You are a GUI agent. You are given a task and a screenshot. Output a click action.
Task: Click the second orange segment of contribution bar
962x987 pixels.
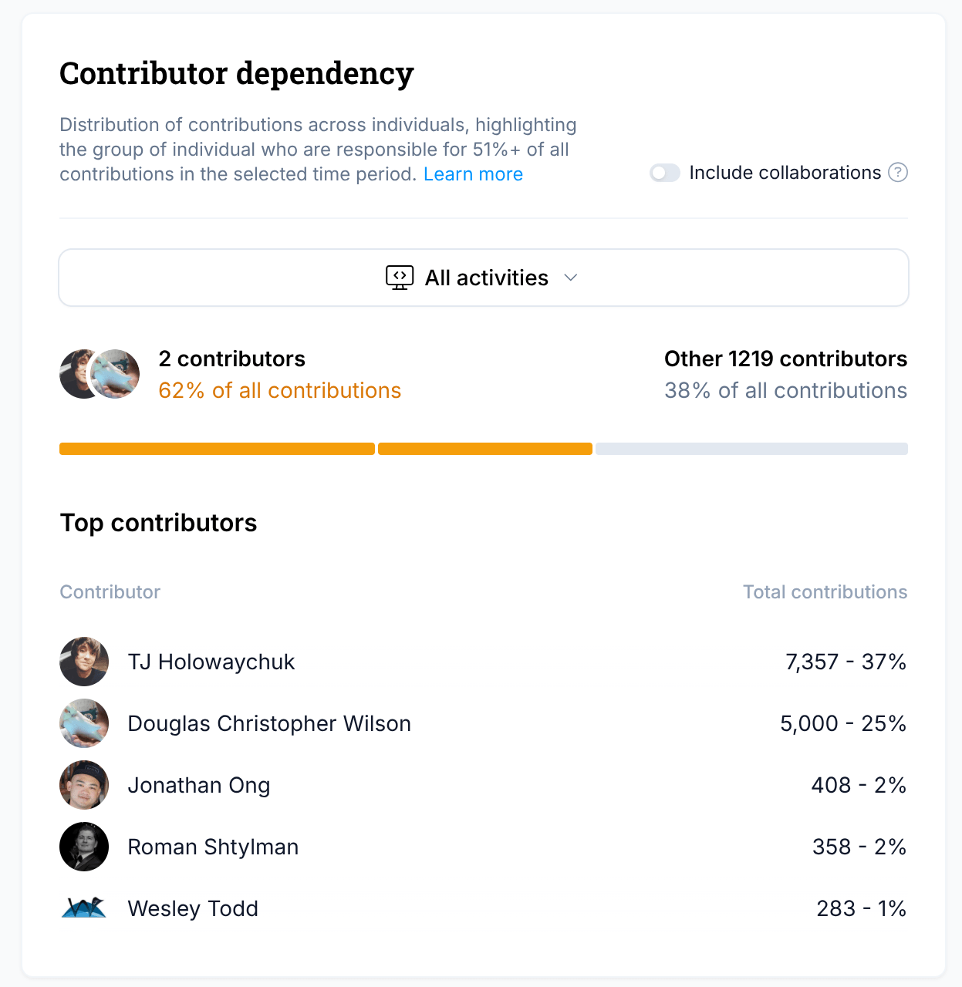click(x=485, y=449)
